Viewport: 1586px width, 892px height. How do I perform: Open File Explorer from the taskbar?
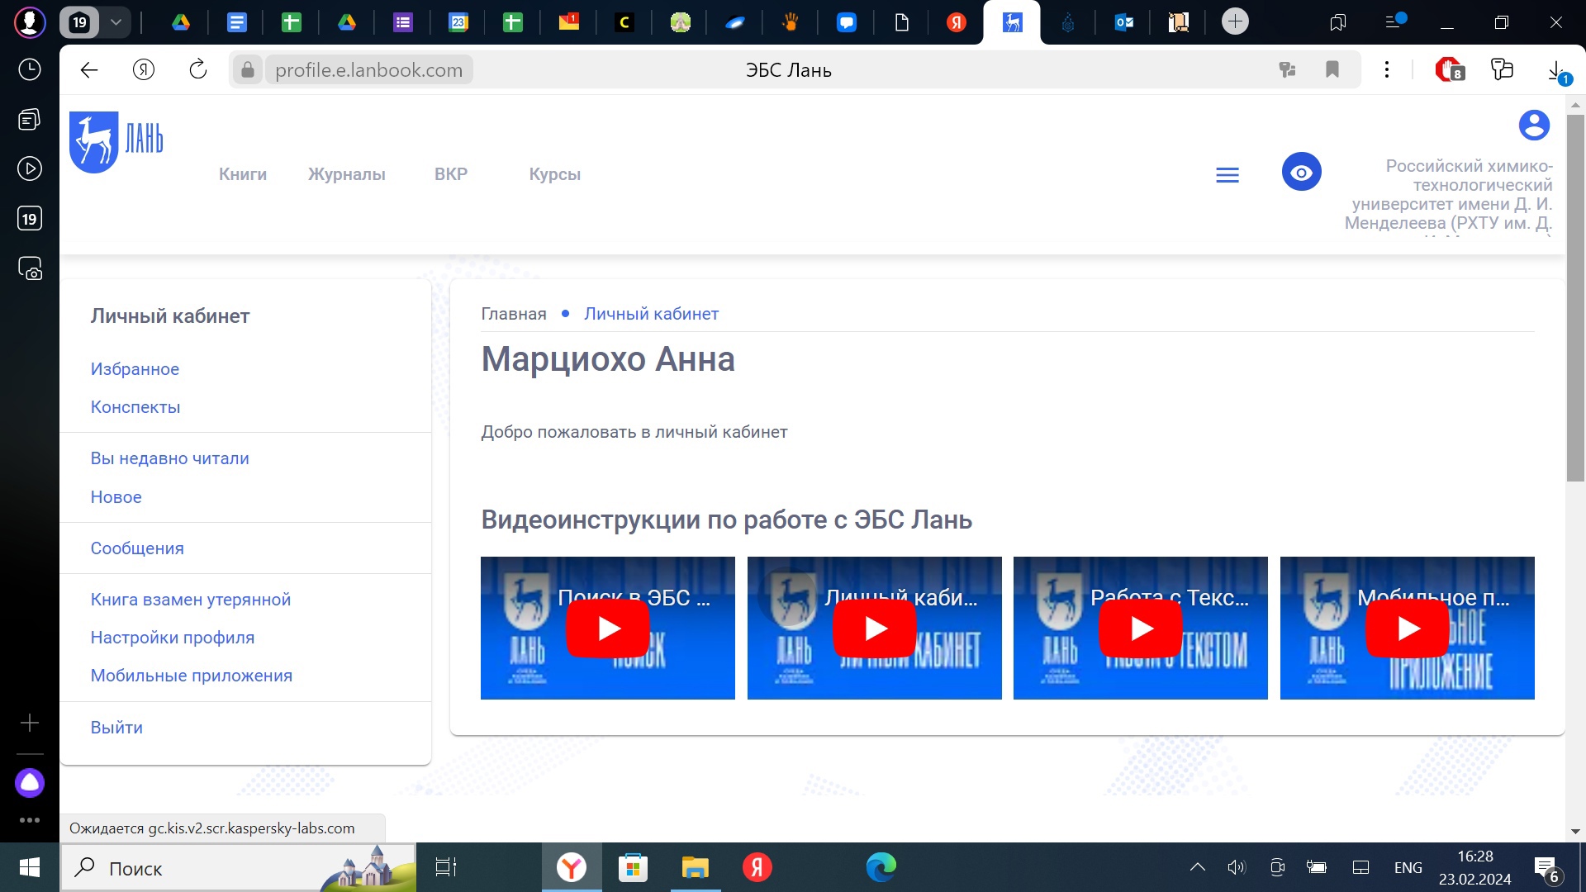coord(696,867)
